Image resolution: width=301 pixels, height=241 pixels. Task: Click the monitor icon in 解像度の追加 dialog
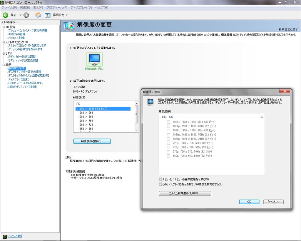click(x=150, y=102)
